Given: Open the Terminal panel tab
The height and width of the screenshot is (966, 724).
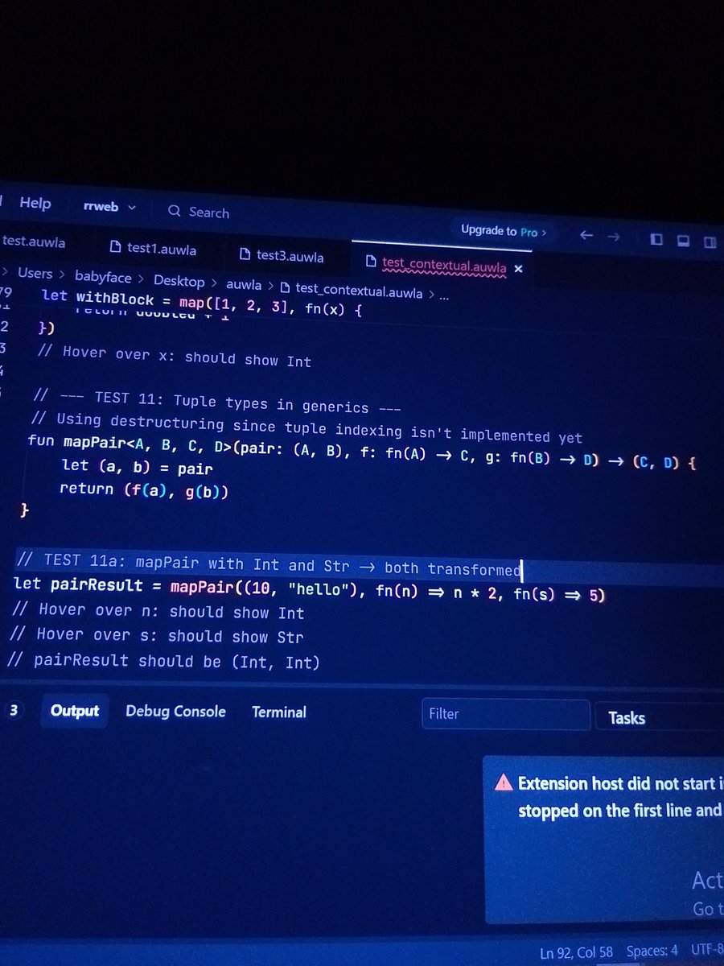Looking at the screenshot, I should click(x=279, y=712).
